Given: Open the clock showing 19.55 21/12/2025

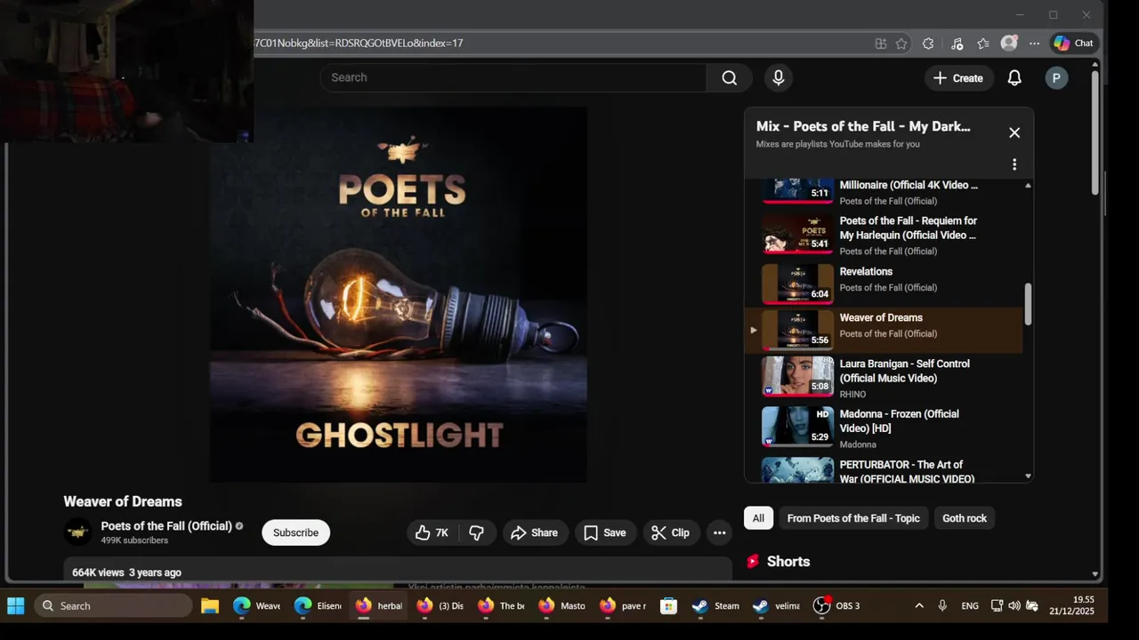Looking at the screenshot, I should 1072,605.
